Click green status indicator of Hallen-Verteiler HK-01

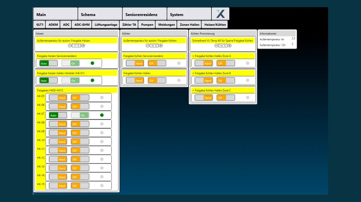(92, 80)
